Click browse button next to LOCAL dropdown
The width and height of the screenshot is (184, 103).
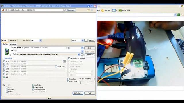86,40
